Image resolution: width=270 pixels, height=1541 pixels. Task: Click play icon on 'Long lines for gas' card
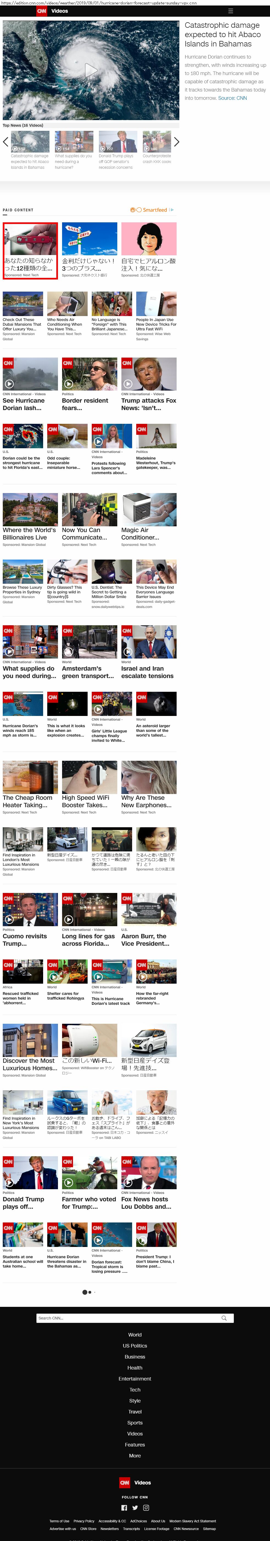click(x=69, y=919)
